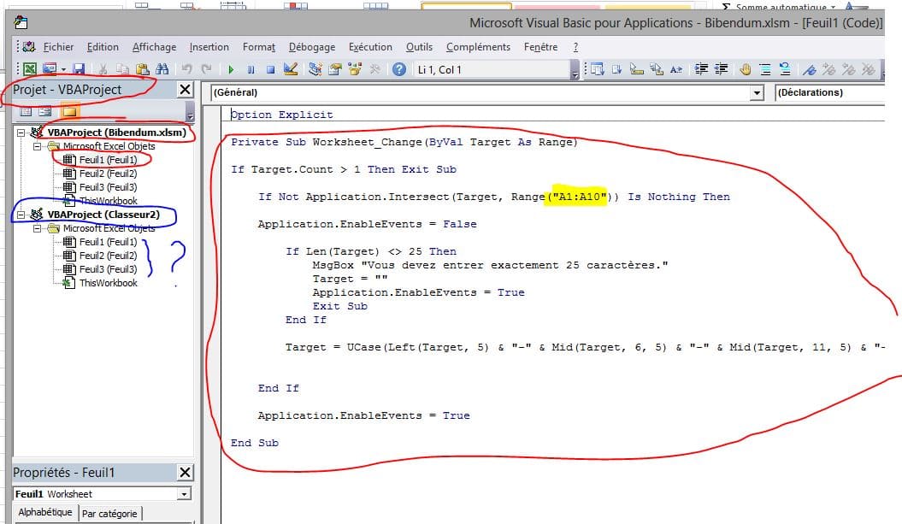The height and width of the screenshot is (524, 902).
Task: Switch to Microsoft Excel view icon
Action: (30, 69)
